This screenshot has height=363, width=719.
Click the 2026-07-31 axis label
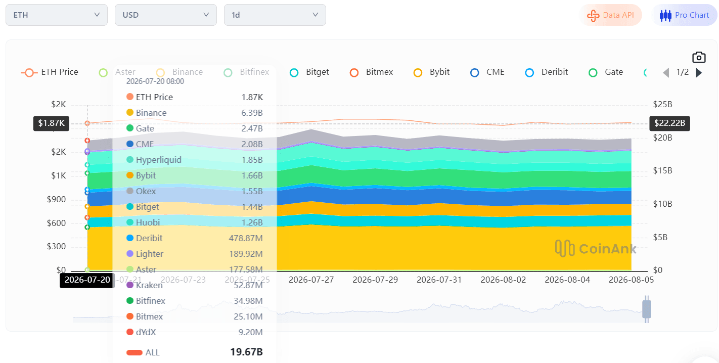tap(439, 280)
